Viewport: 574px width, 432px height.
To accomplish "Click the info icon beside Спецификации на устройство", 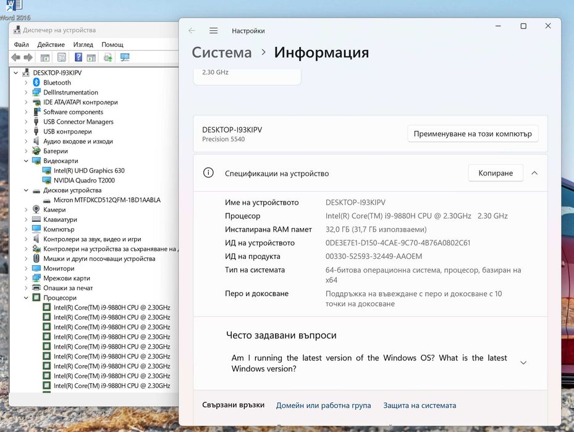I will (208, 173).
